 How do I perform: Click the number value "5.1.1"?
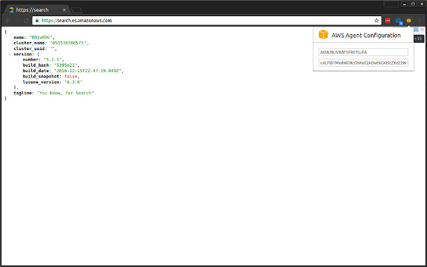(53, 59)
